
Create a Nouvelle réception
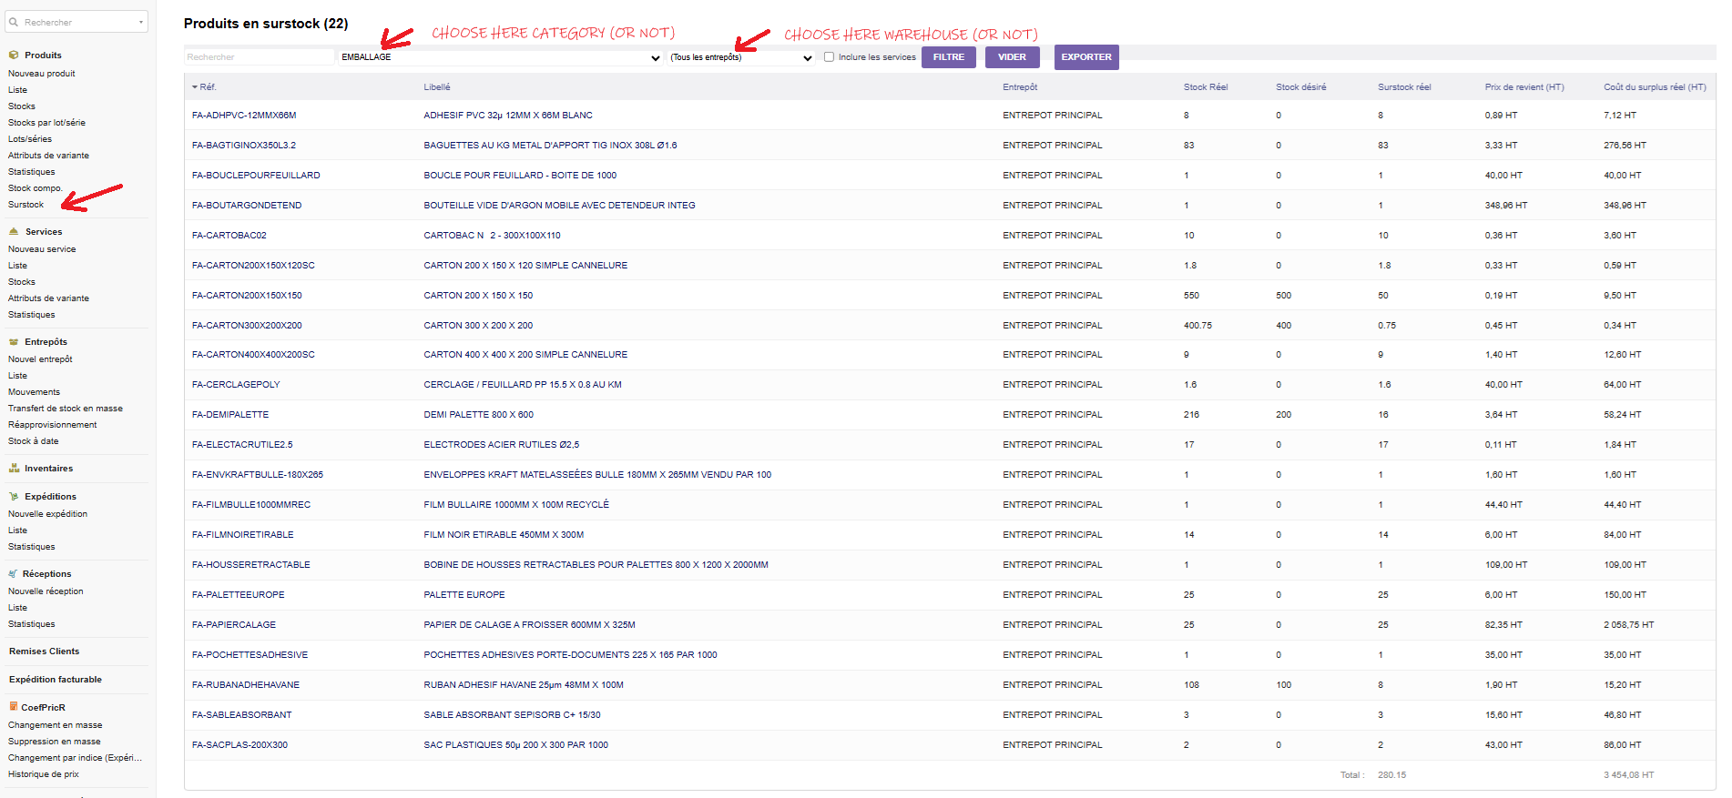click(x=46, y=591)
